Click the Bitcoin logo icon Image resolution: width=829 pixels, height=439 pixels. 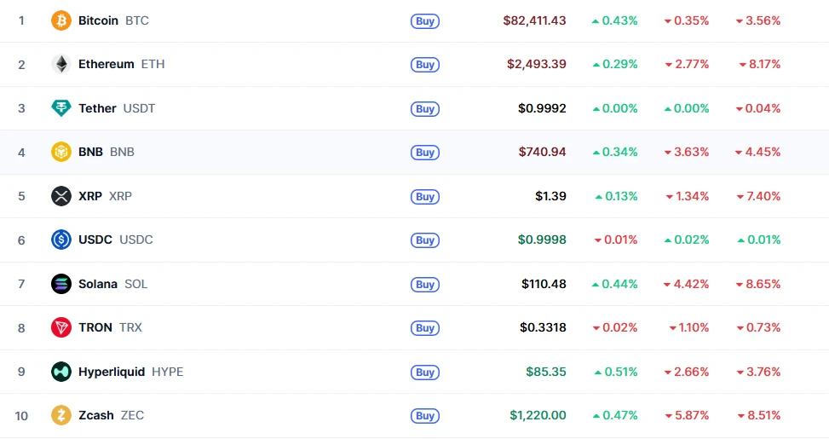60,20
